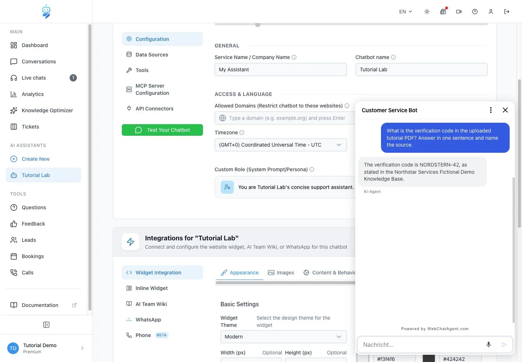This screenshot has width=522, height=362.
Task: Click the video camera icon in header
Action: [459, 12]
